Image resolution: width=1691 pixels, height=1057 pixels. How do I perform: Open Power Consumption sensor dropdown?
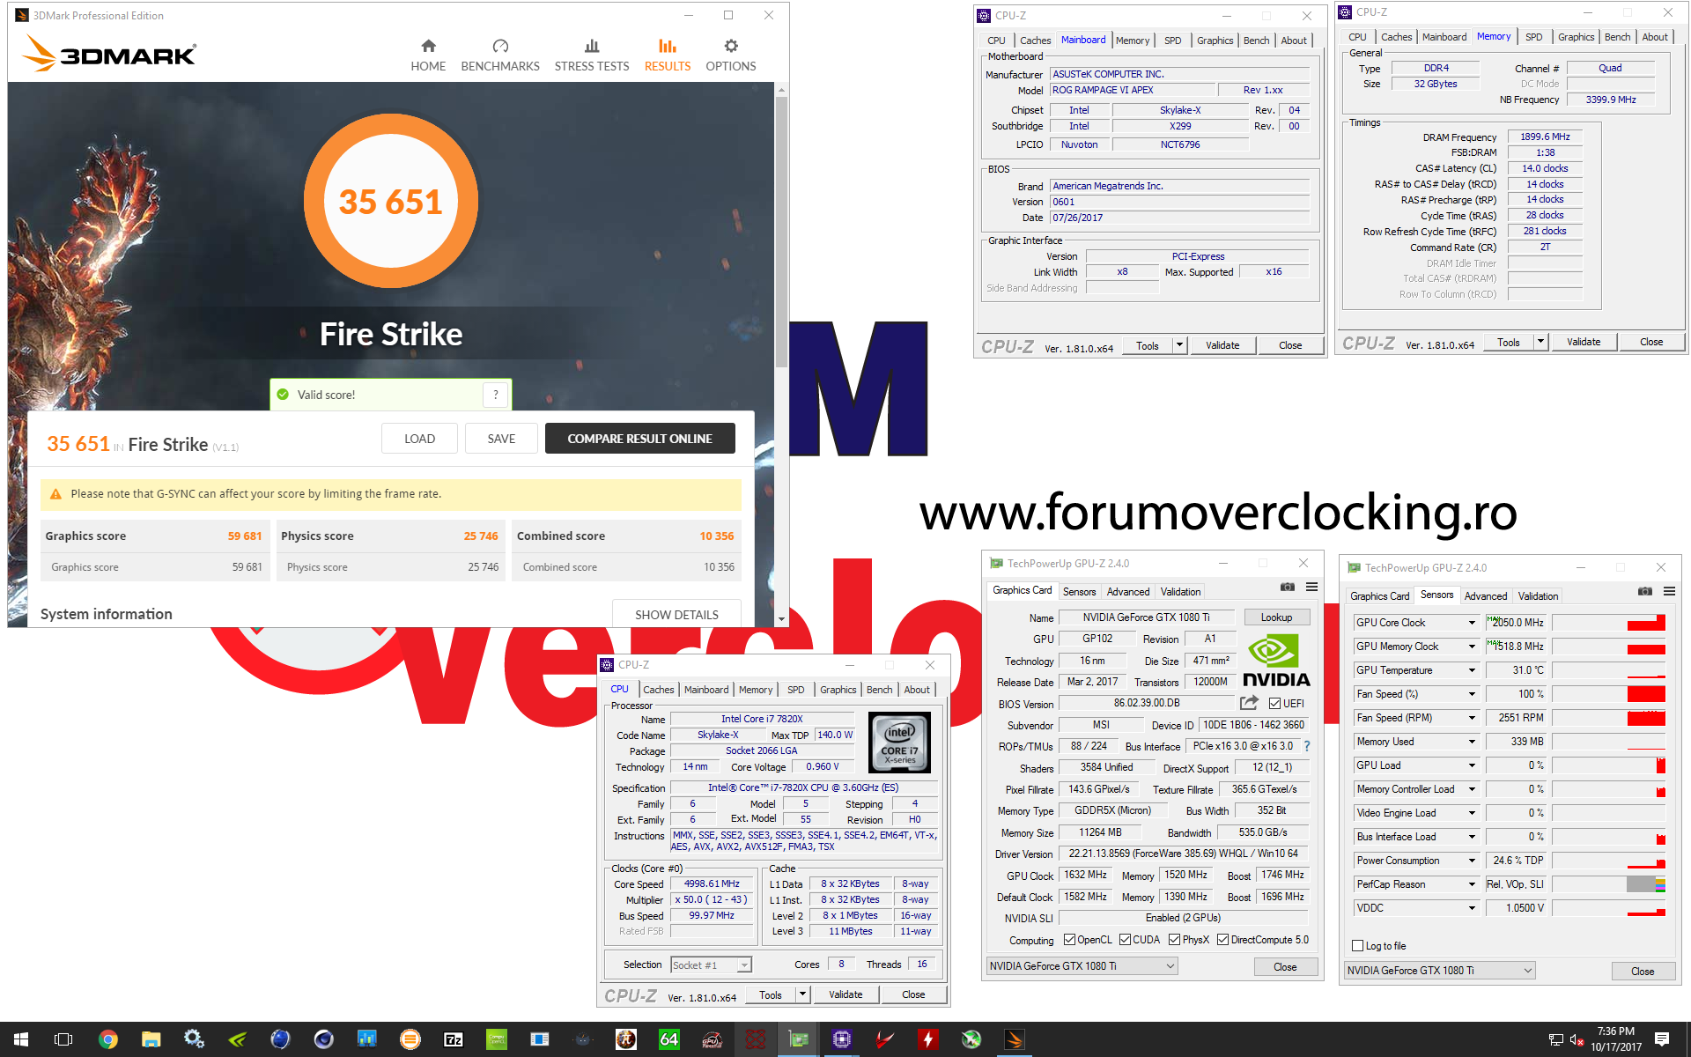(x=1471, y=861)
